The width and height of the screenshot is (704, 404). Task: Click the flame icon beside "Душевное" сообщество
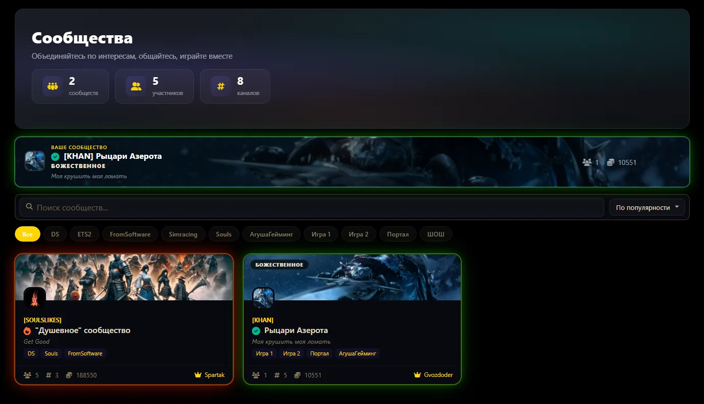pyautogui.click(x=28, y=330)
